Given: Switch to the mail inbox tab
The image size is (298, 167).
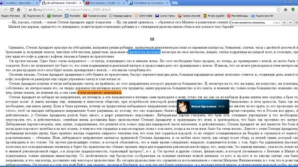Looking at the screenshot, I should [19, 3].
